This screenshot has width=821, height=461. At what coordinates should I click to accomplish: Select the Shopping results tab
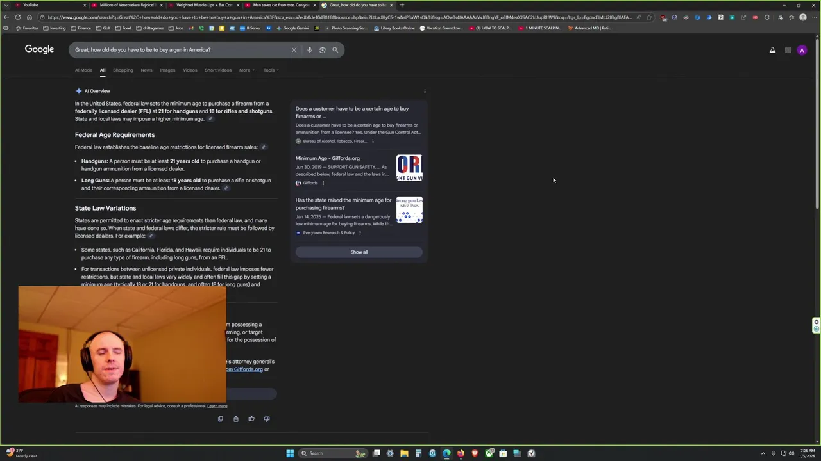coord(123,70)
